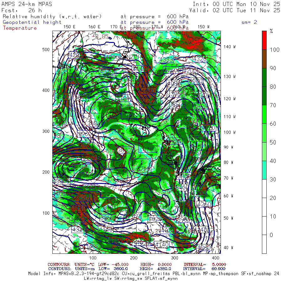
Task: Click the 'NZCH' station marker label on map
Action: [134, 57]
